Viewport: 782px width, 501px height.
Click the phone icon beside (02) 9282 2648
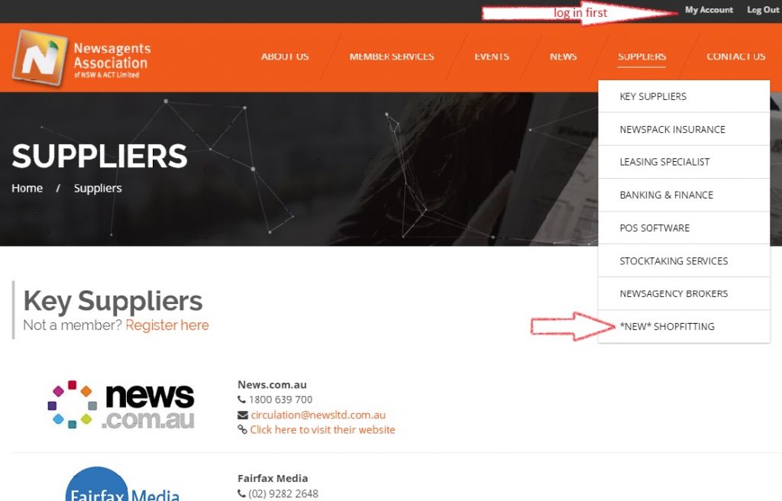[x=241, y=493]
